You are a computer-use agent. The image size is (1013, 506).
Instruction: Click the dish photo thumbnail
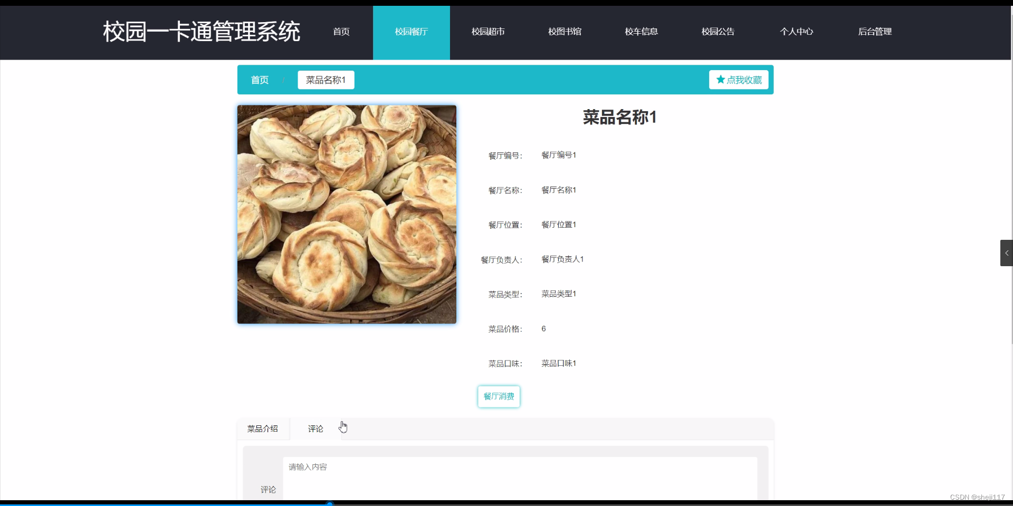point(347,214)
